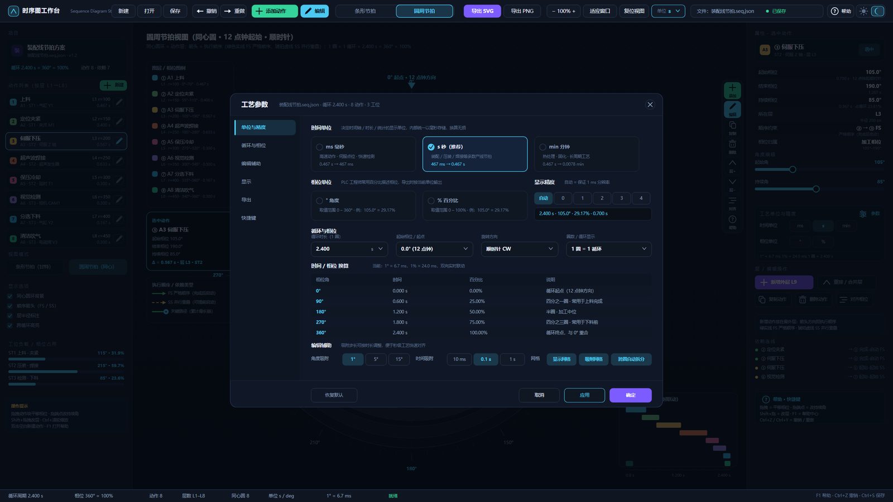This screenshot has height=502, width=893.
Task: Confirm with the 确定 button
Action: coord(631,395)
